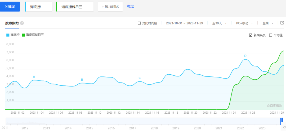Click the 关键词 tab button
This screenshot has height=131, width=286.
pos(10,7)
